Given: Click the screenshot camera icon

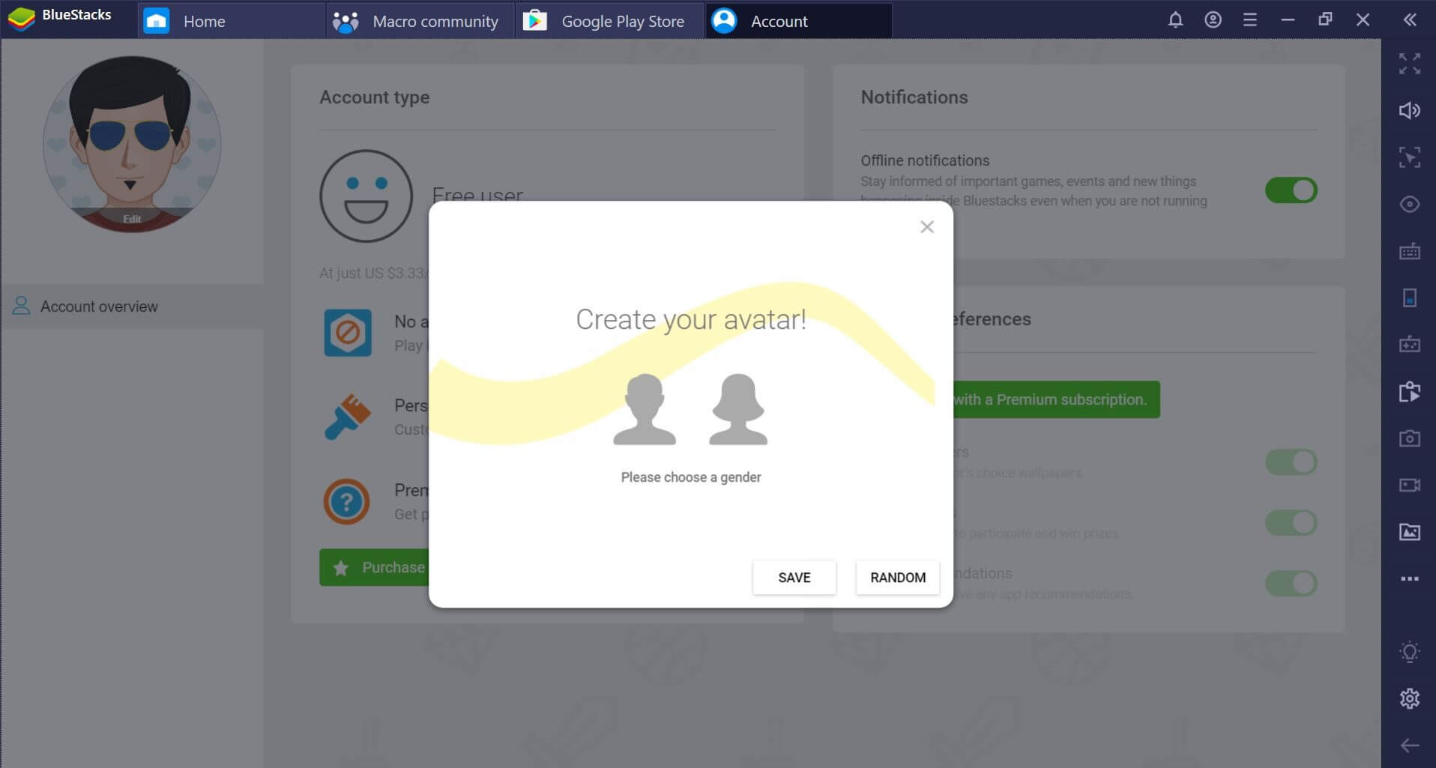Looking at the screenshot, I should tap(1409, 438).
